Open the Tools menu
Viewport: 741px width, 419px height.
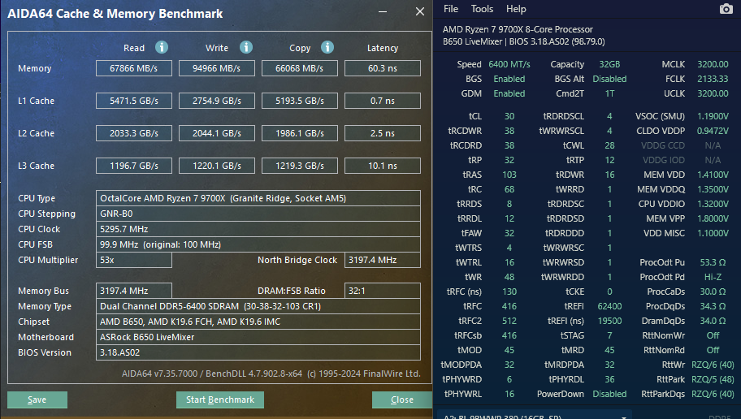[x=482, y=9]
